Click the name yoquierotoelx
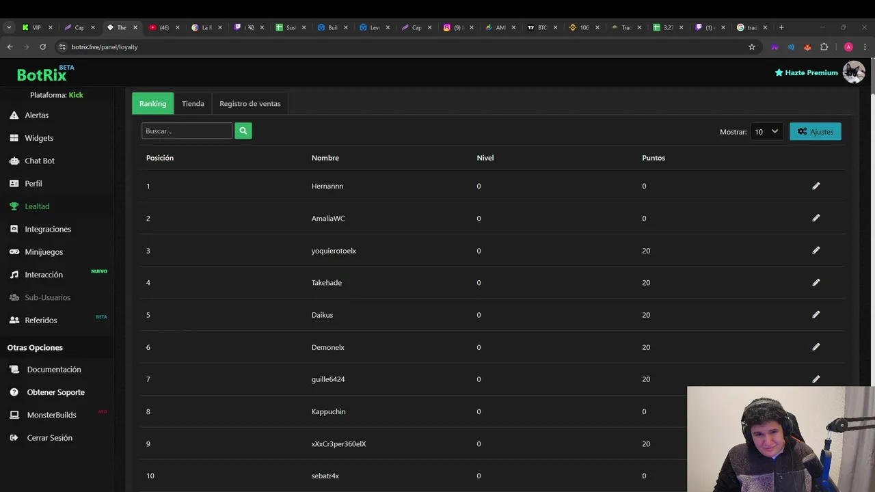 [x=334, y=251]
